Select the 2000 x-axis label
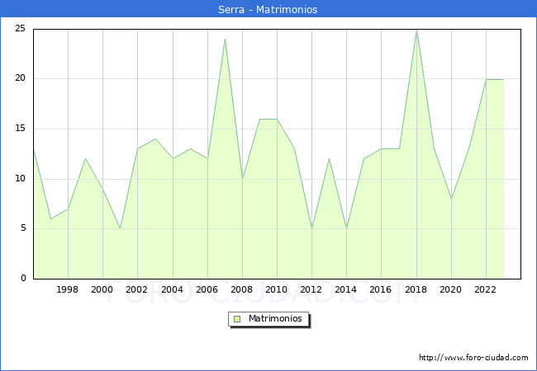 (x=102, y=289)
